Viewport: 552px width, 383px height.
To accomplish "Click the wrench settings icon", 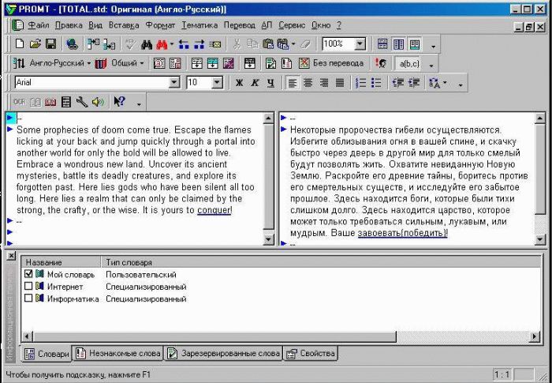I will (82, 103).
